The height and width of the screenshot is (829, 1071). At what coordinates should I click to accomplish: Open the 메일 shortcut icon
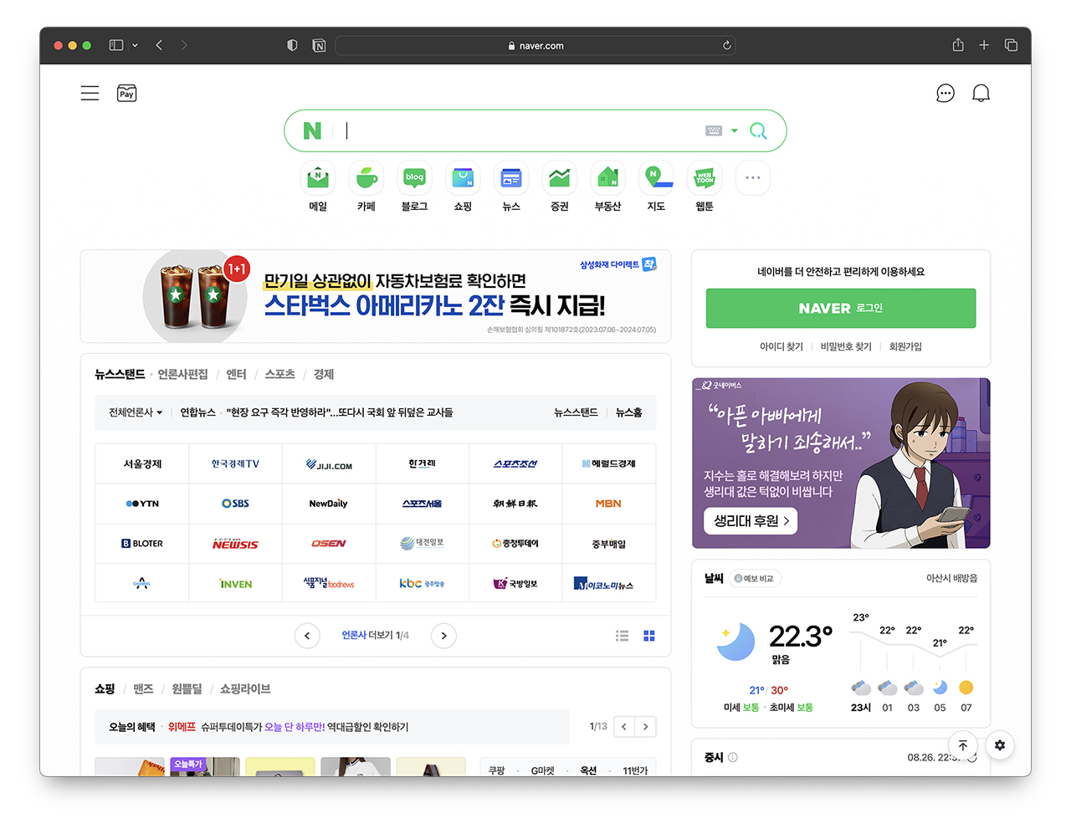tap(318, 178)
